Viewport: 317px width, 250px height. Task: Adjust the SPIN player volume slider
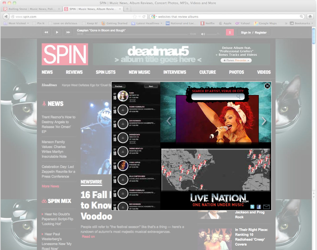[x=213, y=34]
